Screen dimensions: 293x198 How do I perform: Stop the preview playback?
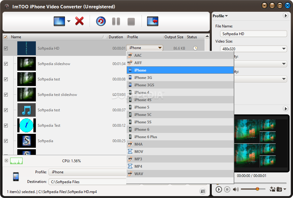coord(227,189)
